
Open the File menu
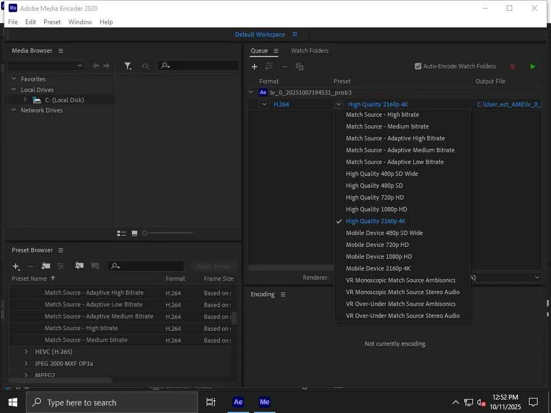[x=13, y=22]
